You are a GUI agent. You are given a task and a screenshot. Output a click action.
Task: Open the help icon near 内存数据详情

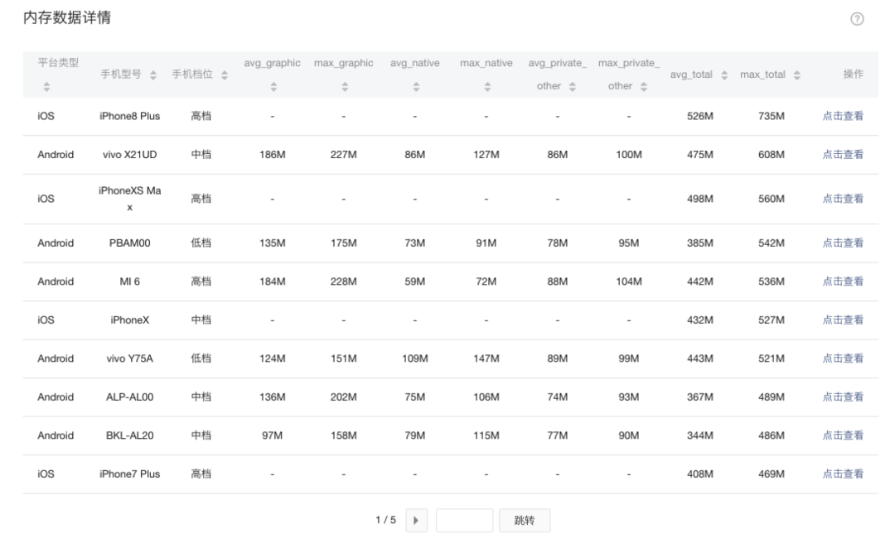tap(855, 17)
